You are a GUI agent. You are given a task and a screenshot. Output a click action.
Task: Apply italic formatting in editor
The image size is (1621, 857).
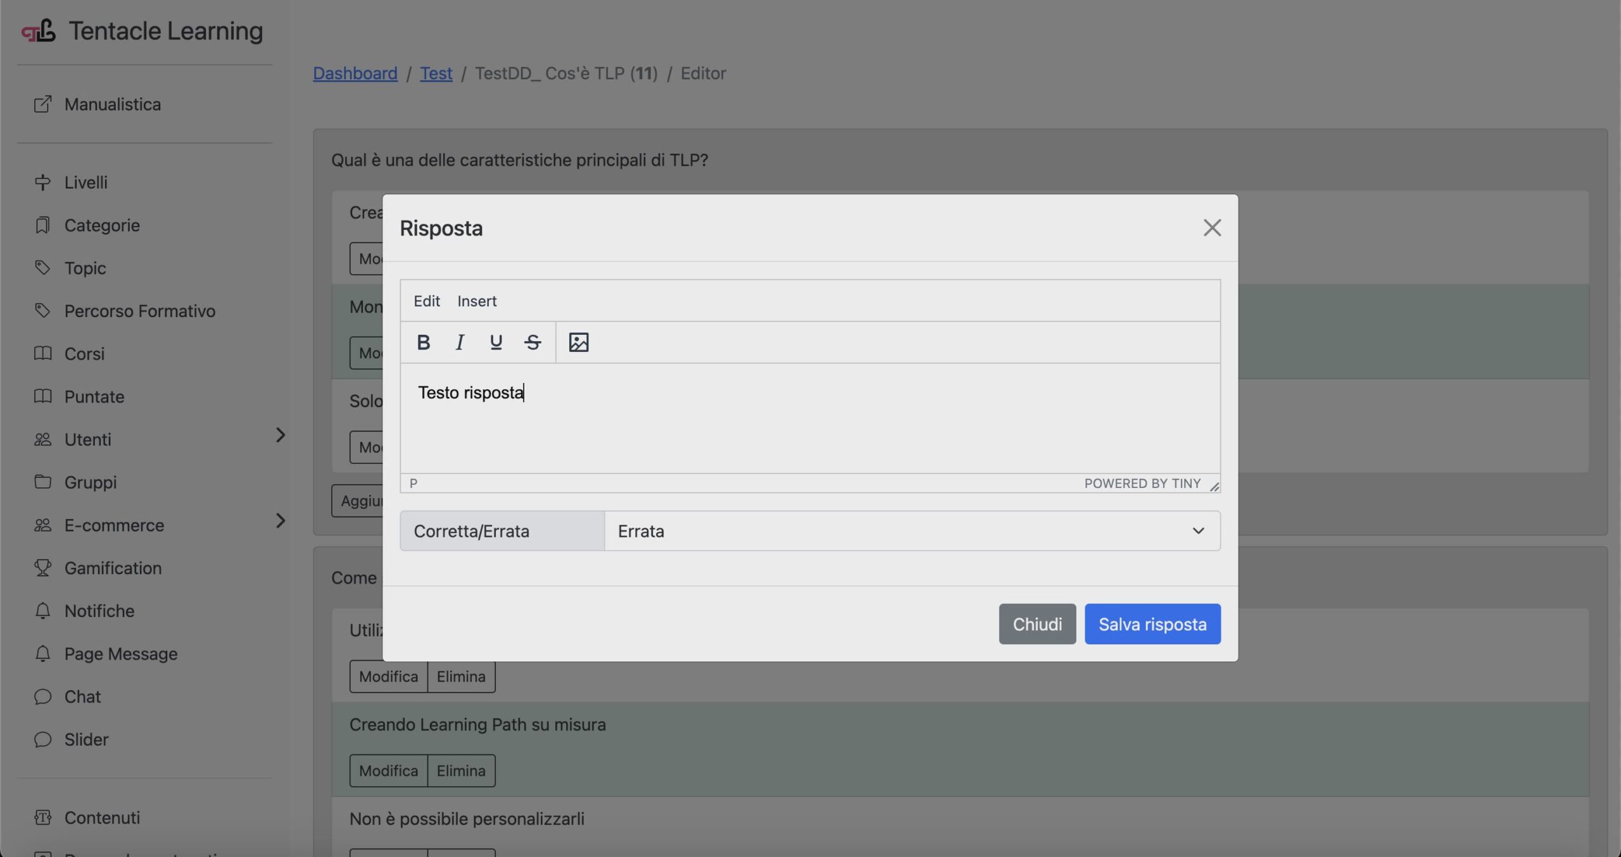point(460,342)
